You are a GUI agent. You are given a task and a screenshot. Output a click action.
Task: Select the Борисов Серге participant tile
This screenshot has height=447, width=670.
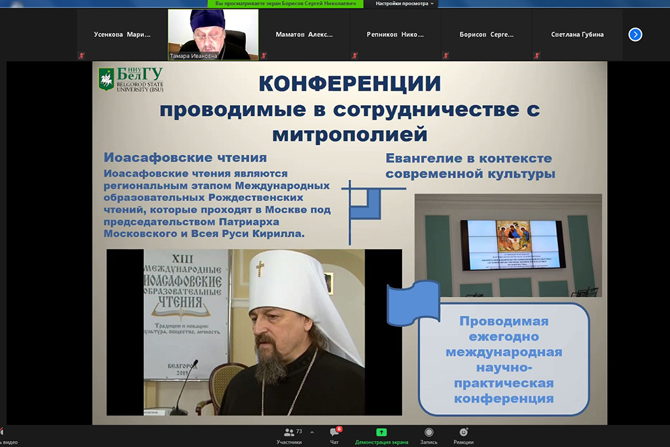(x=486, y=35)
